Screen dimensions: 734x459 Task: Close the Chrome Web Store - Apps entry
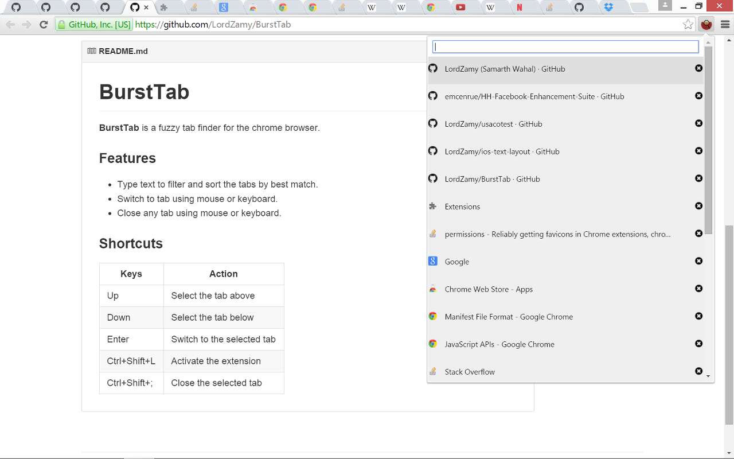pyautogui.click(x=698, y=289)
